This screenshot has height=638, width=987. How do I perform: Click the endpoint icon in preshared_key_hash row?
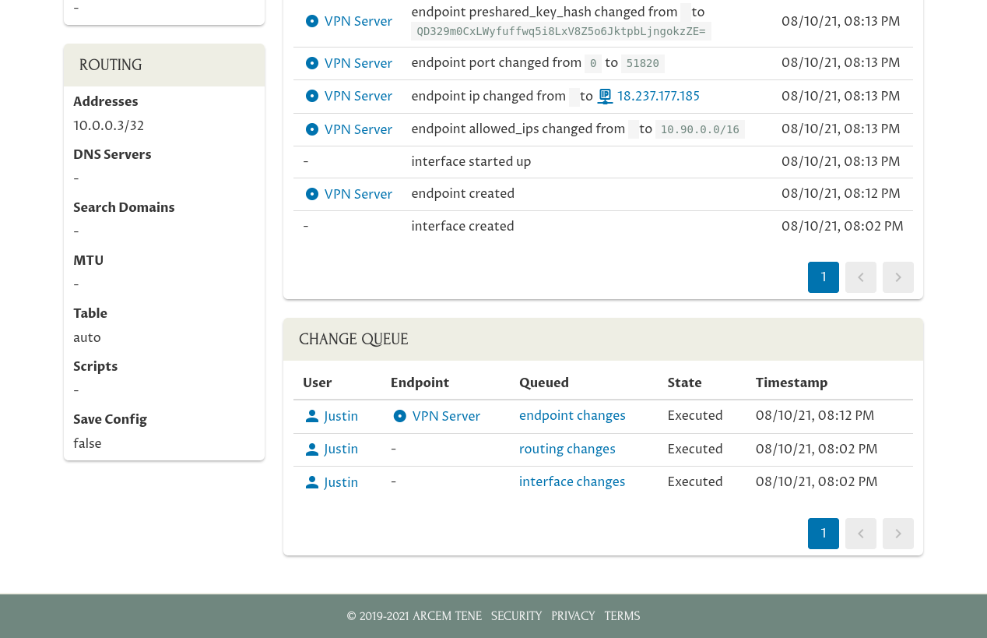point(312,21)
